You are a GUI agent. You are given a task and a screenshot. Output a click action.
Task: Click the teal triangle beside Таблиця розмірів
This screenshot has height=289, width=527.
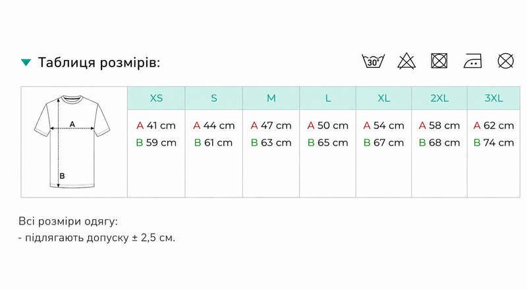click(26, 63)
